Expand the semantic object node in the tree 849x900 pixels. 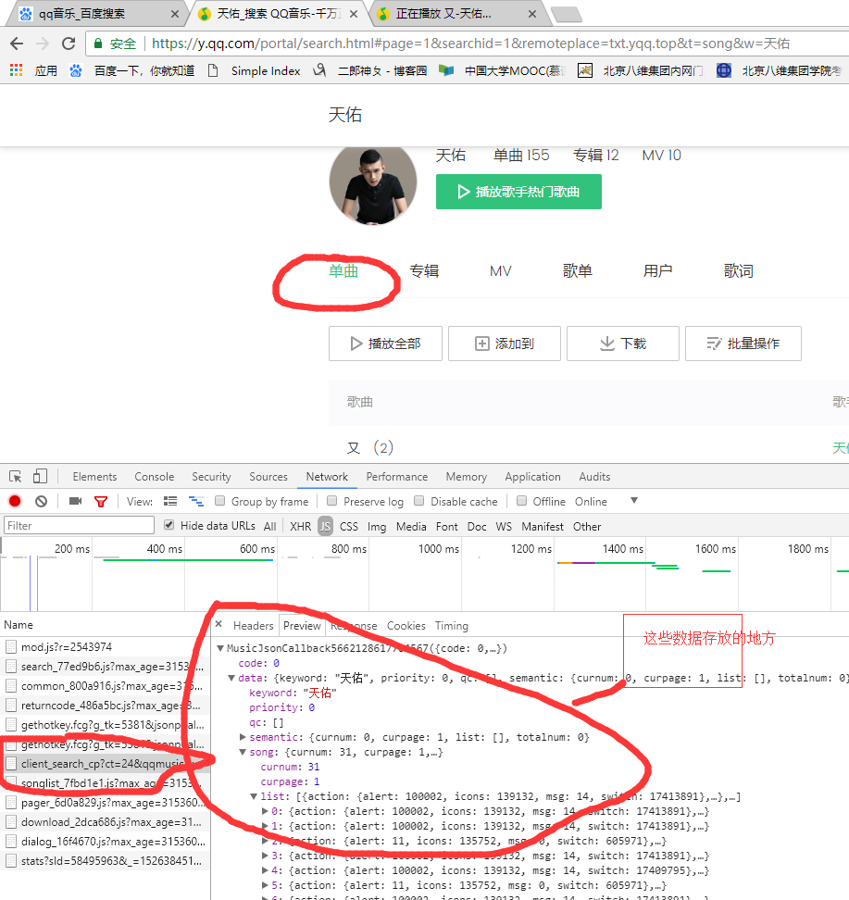click(x=243, y=737)
